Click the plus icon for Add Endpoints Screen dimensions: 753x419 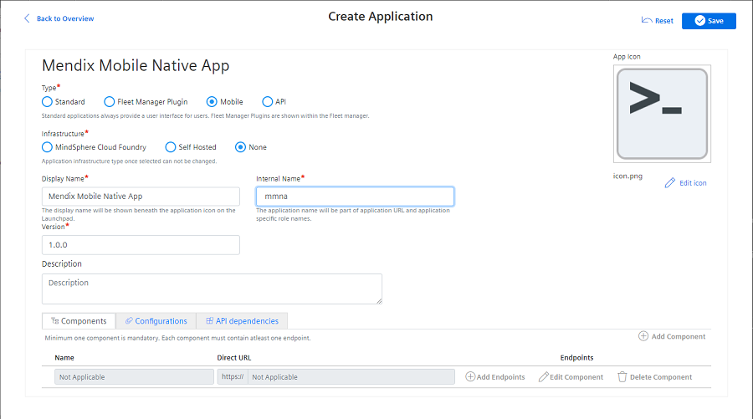470,376
